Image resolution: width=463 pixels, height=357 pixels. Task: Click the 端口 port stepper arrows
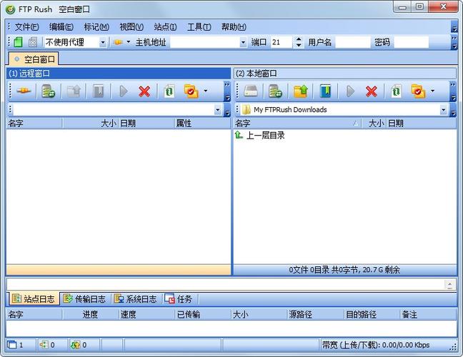(x=299, y=42)
